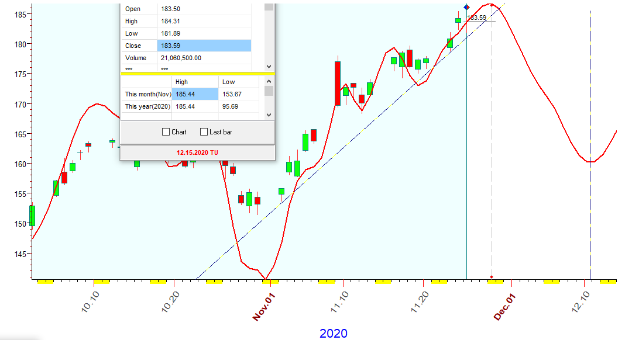The height and width of the screenshot is (340, 632).
Task: Select the large red candlestick near 11.10
Action: [x=338, y=83]
